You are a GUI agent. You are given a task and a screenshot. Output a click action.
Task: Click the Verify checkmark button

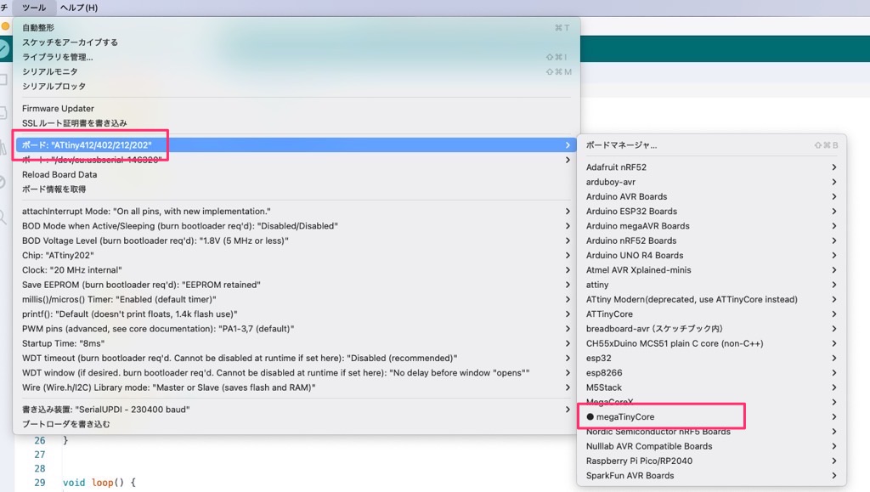pos(3,49)
